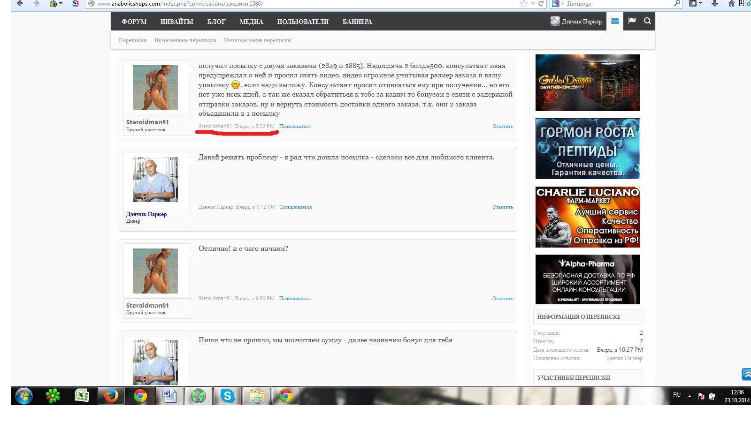
Task: Show hidden system tray icons
Action: 690,396
